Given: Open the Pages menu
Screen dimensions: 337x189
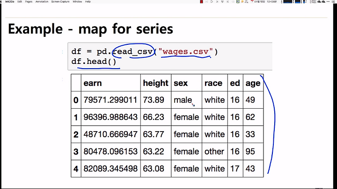Looking at the screenshot, I should tap(29, 1).
